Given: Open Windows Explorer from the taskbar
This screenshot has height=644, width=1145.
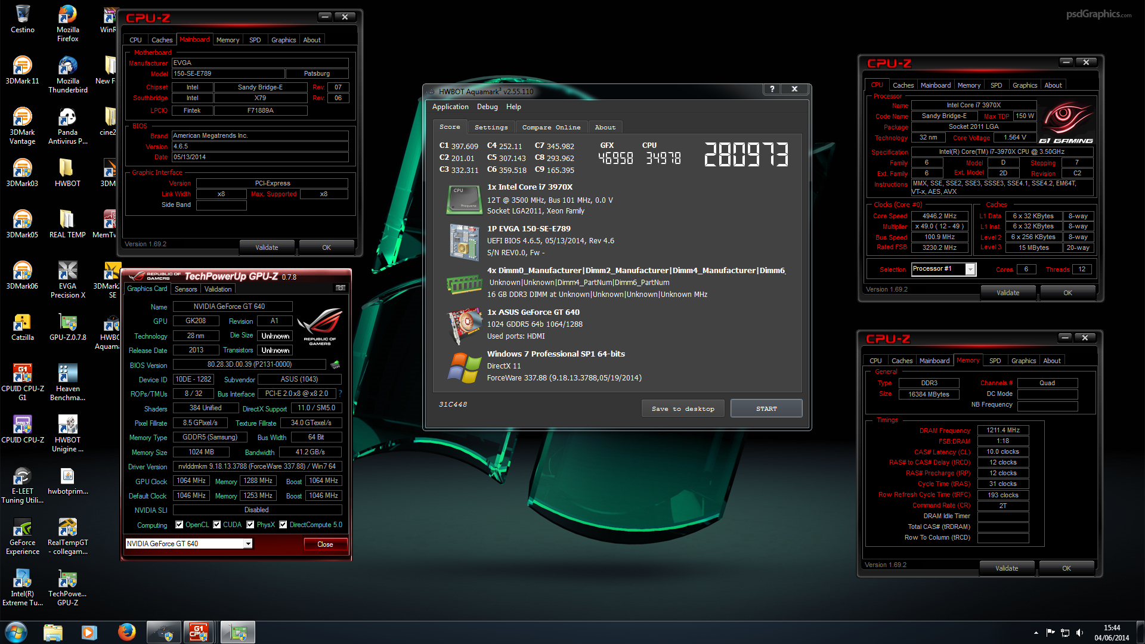Looking at the screenshot, I should click(53, 632).
